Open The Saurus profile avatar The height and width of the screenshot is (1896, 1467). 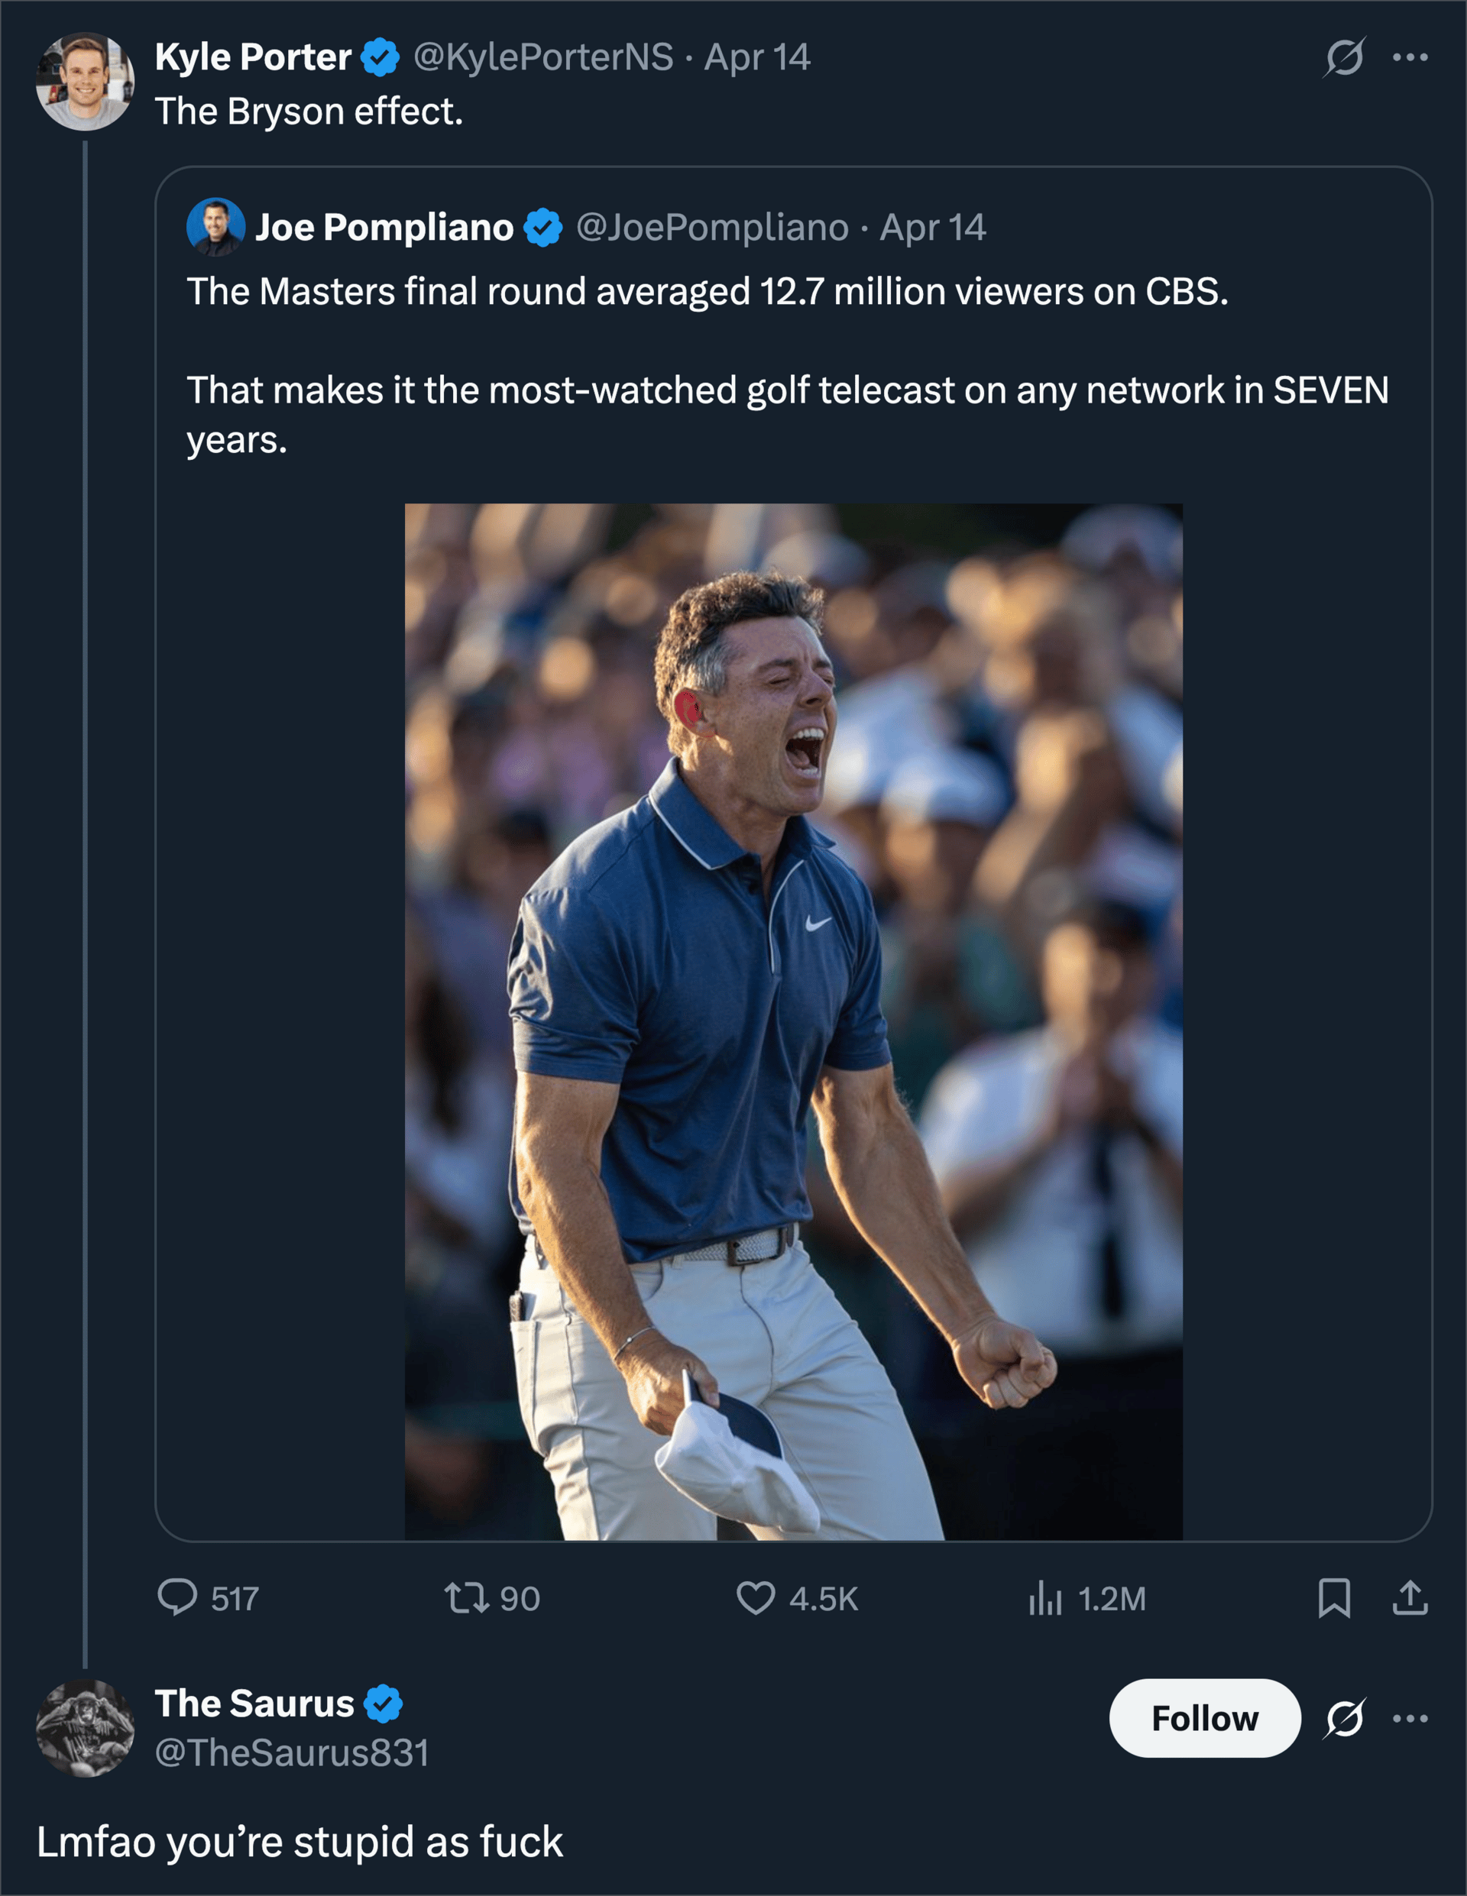[x=84, y=1728]
